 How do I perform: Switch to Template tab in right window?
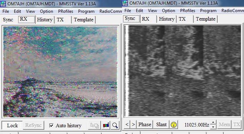205,19
